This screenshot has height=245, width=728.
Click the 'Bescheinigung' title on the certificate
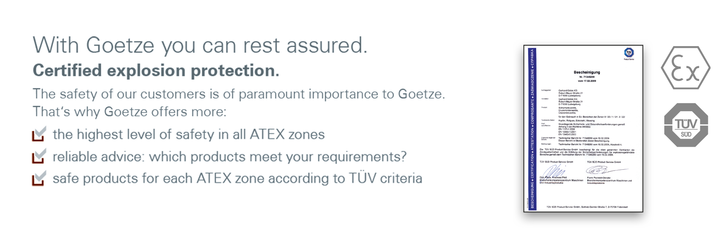click(587, 72)
